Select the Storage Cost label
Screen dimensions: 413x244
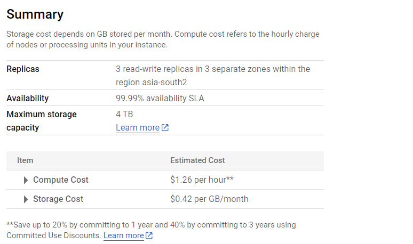tap(58, 199)
